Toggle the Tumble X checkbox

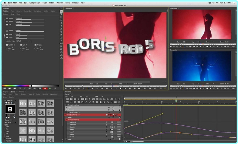tap(7, 45)
